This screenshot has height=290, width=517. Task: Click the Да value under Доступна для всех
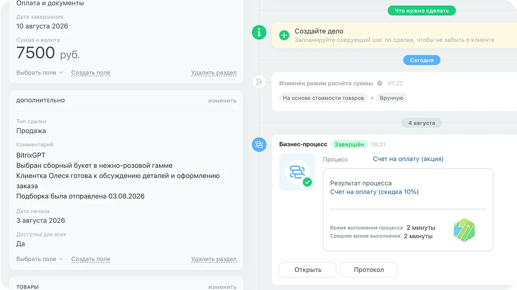[x=20, y=244]
